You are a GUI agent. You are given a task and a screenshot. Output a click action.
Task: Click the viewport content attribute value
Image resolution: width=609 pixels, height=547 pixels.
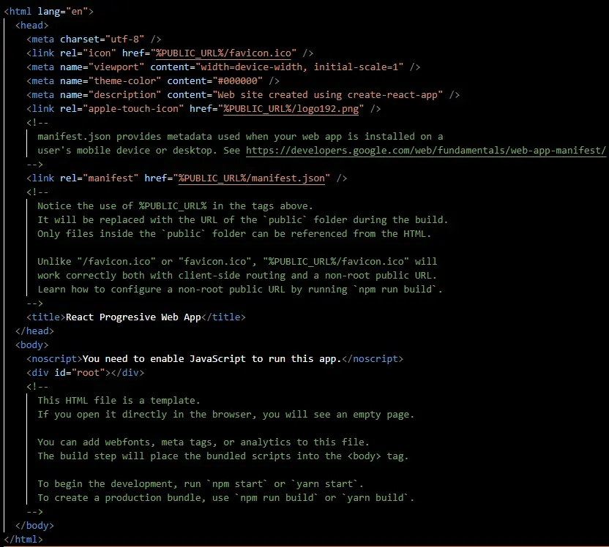[x=299, y=67]
